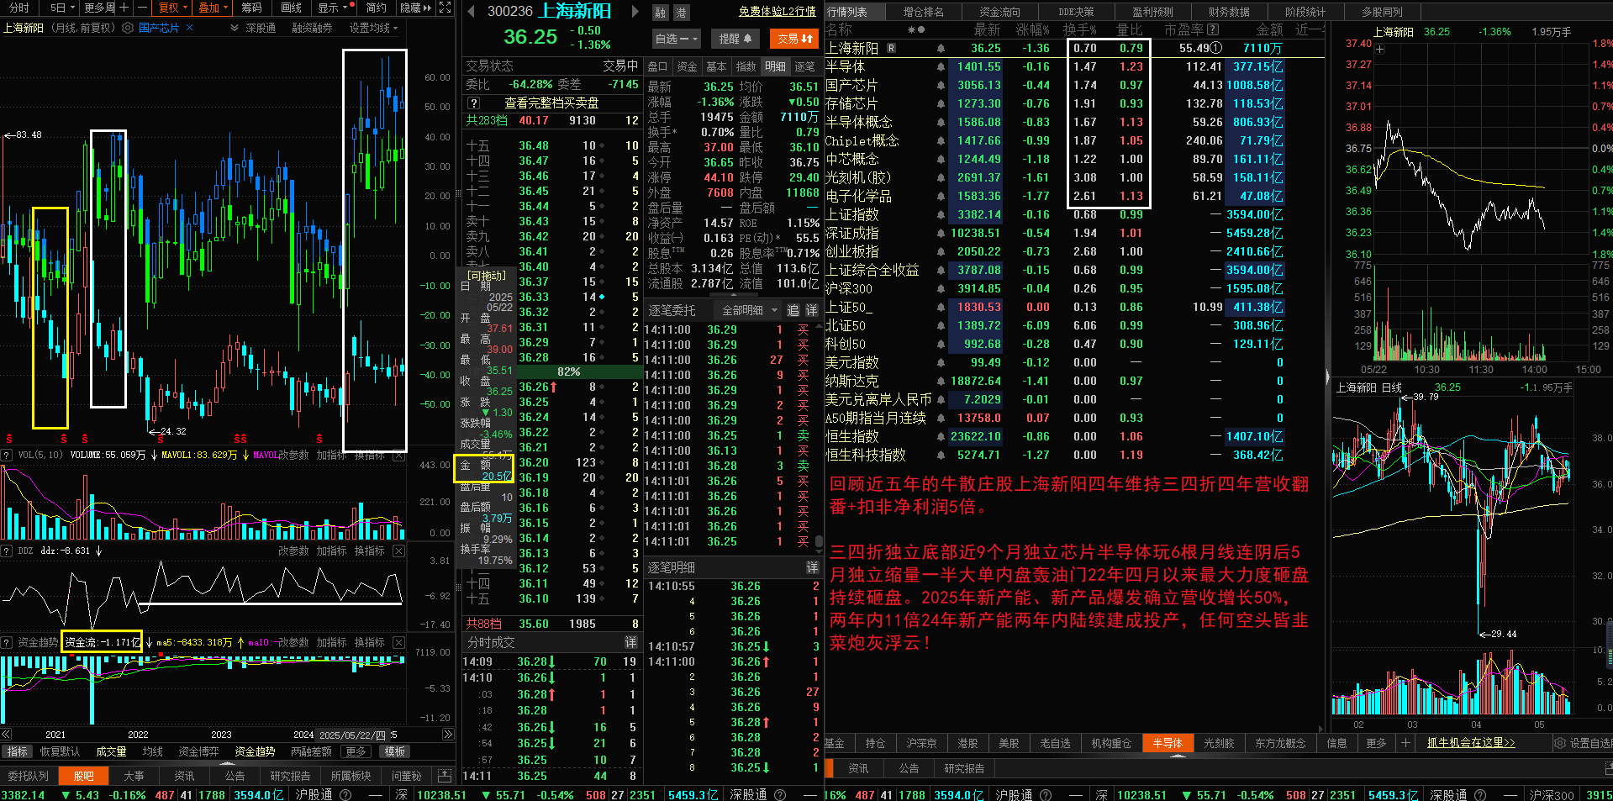This screenshot has width=1613, height=801.
Task: Remove the 国产芯片 overlay with its X
Action: pyautogui.click(x=189, y=28)
